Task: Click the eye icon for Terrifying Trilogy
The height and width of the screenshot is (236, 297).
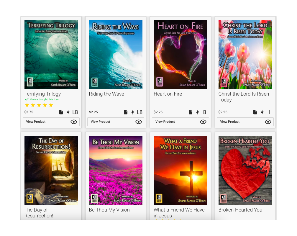Action: 74,122
